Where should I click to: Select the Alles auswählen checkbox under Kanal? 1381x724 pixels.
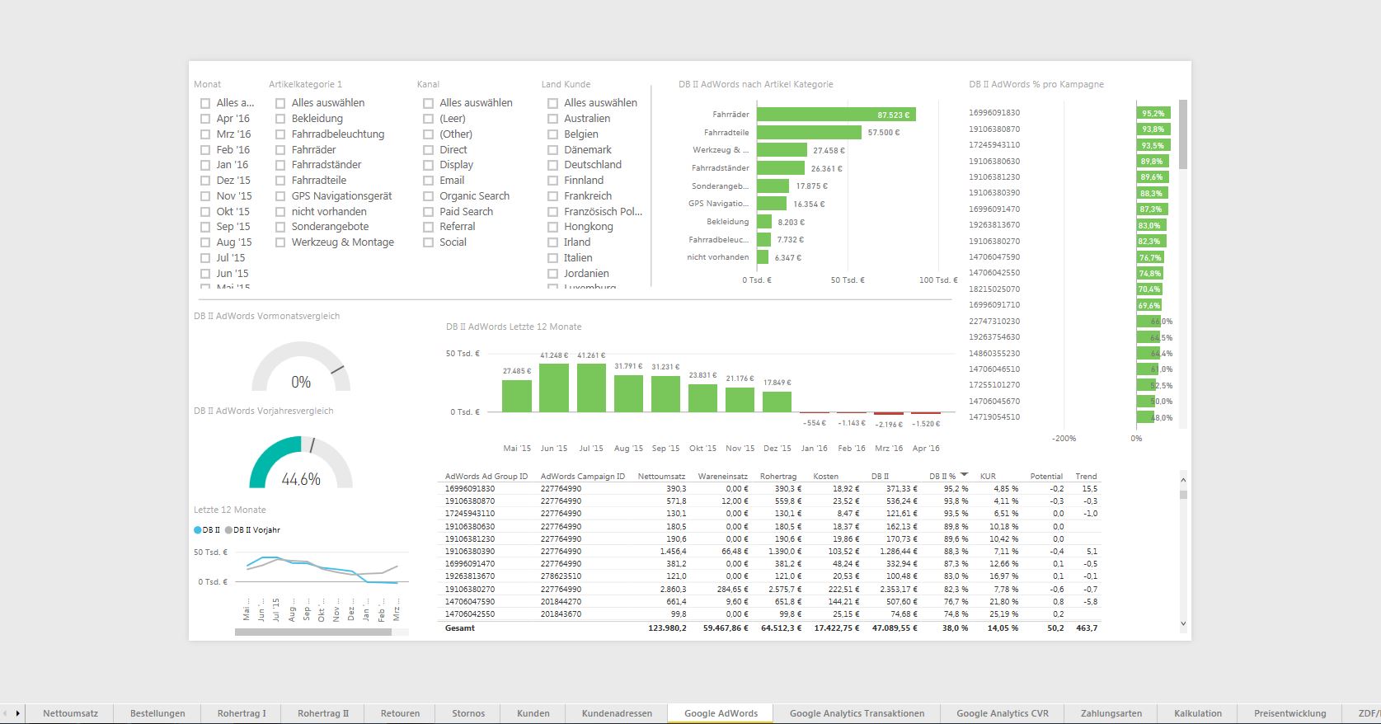click(x=428, y=103)
